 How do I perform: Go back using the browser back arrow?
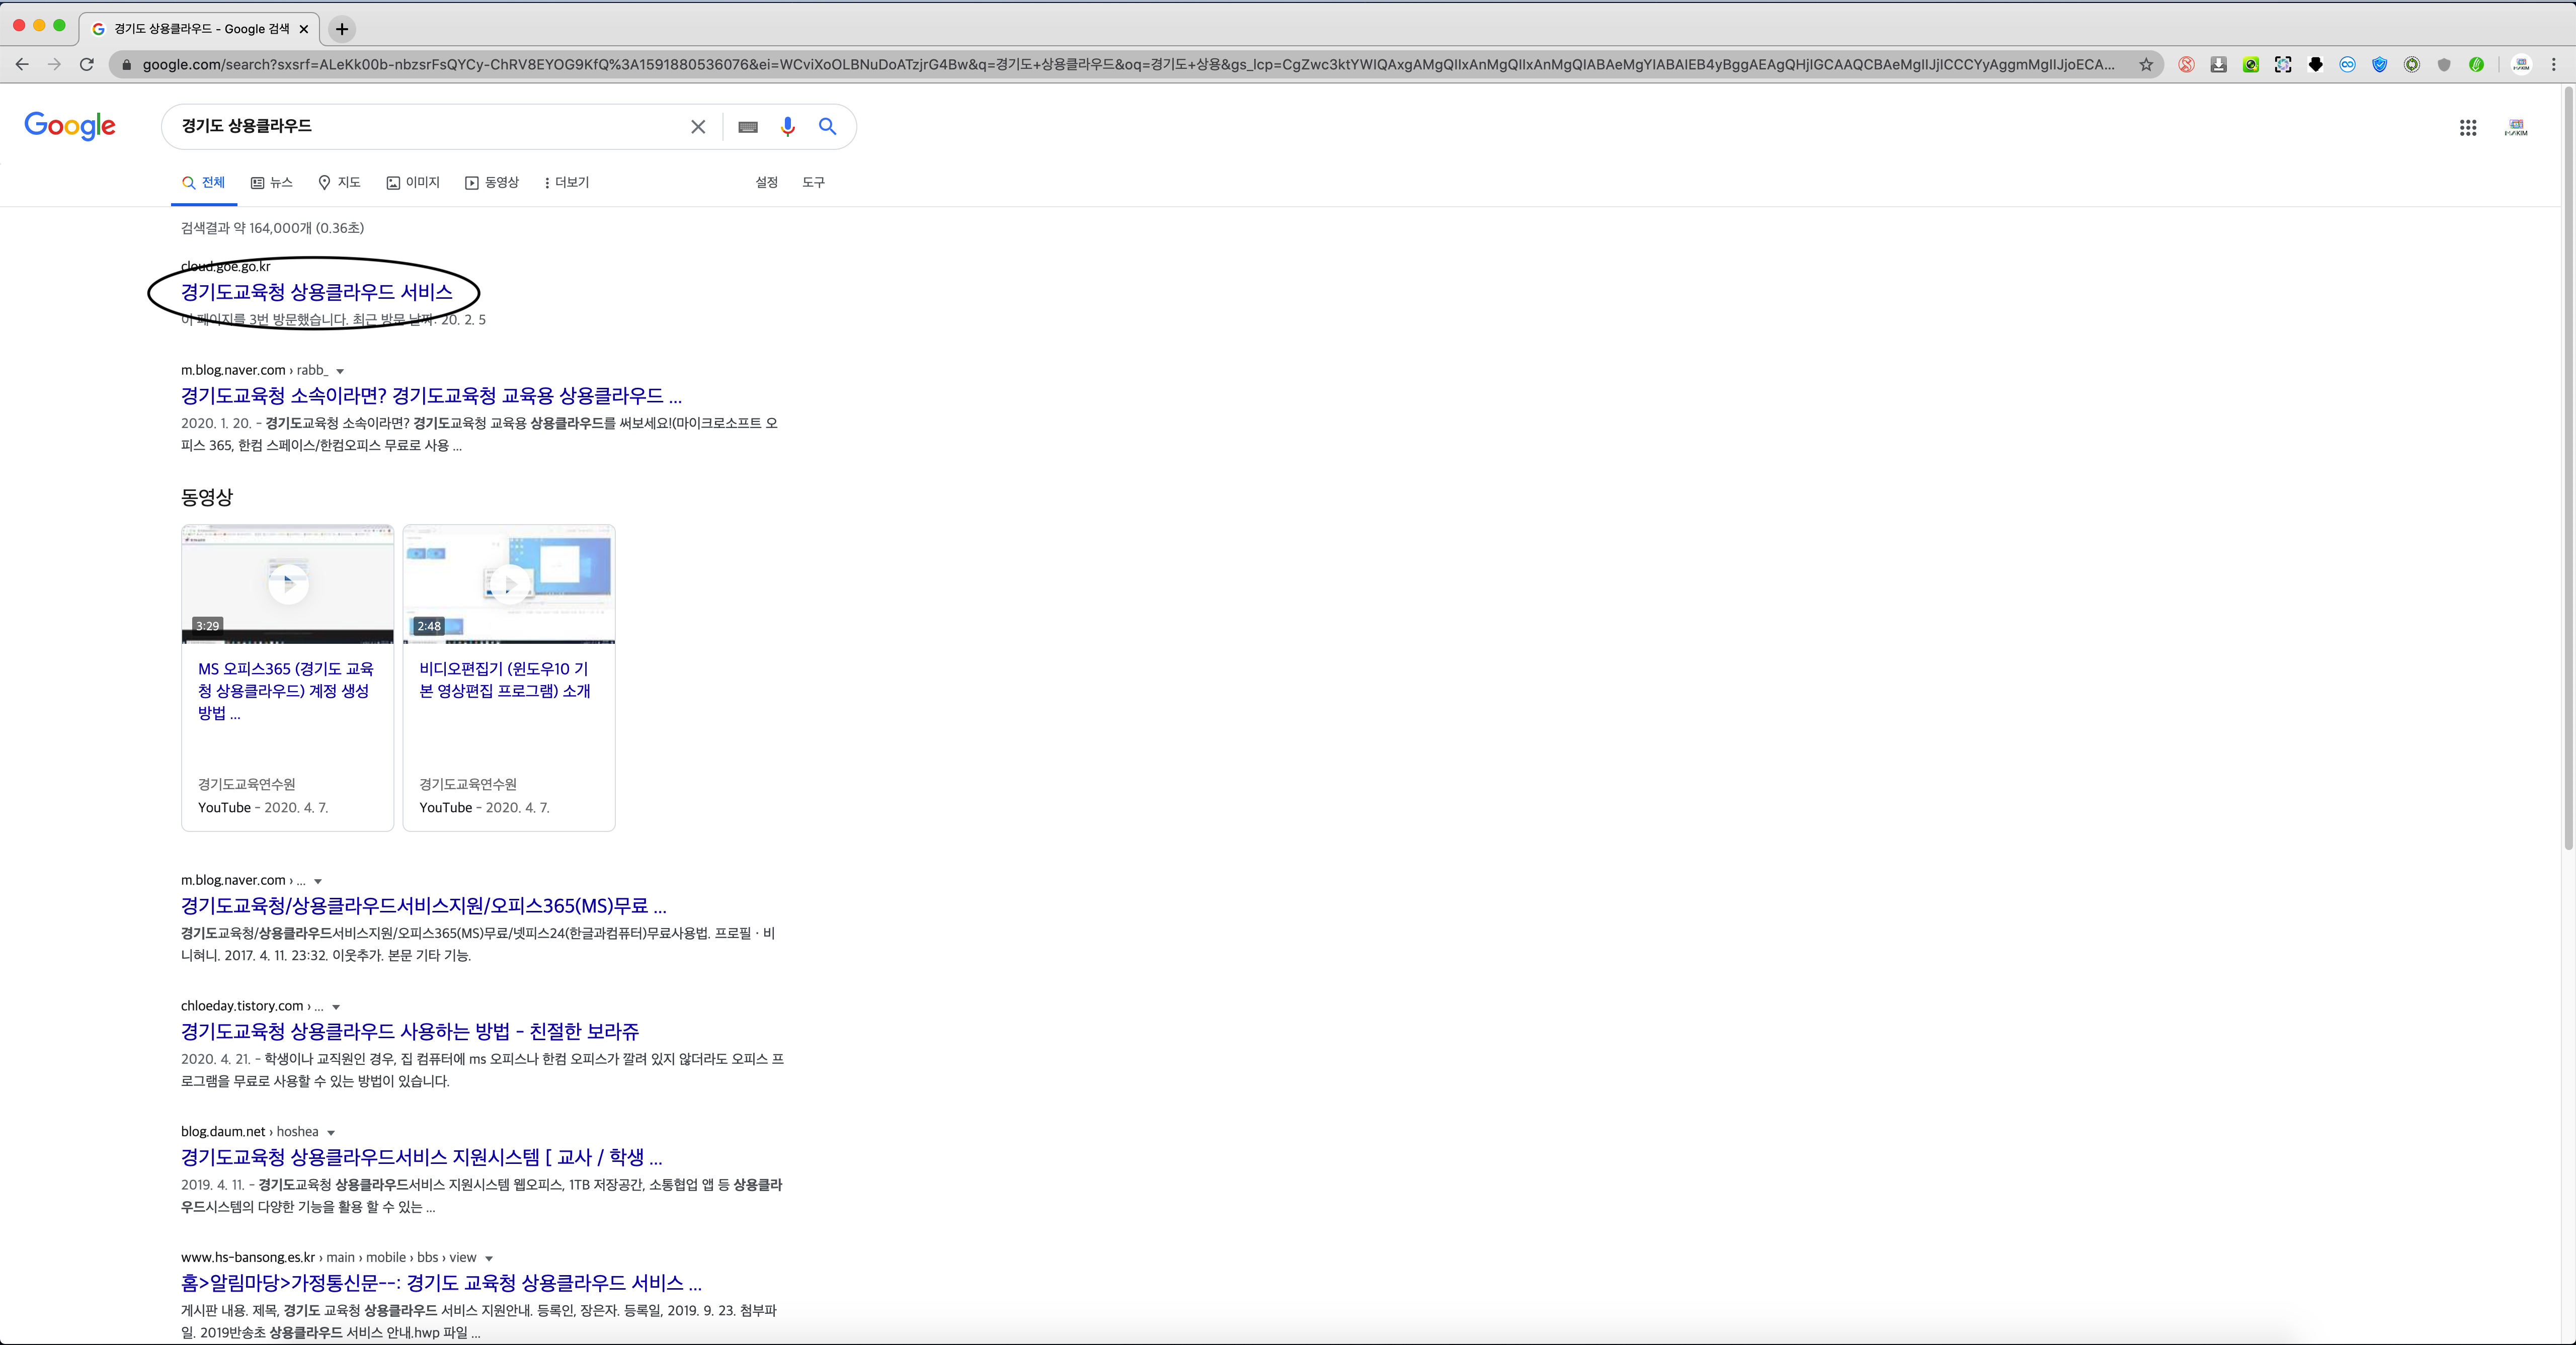coord(22,65)
